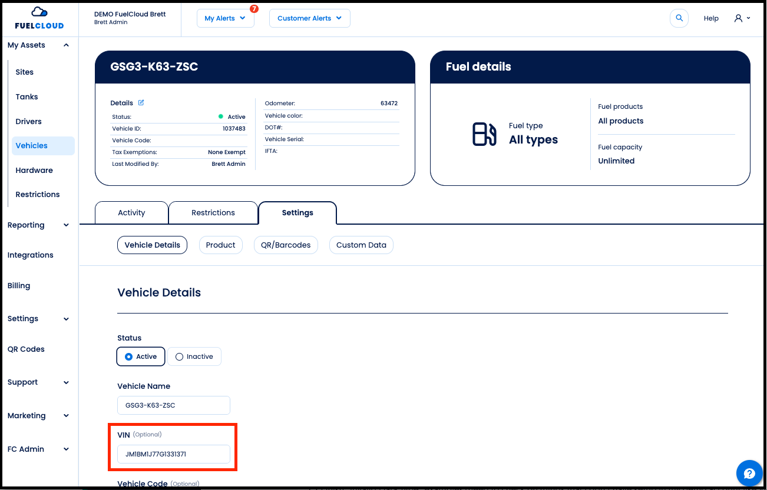This screenshot has height=490, width=767.
Task: Click the Help link in header
Action: click(711, 18)
